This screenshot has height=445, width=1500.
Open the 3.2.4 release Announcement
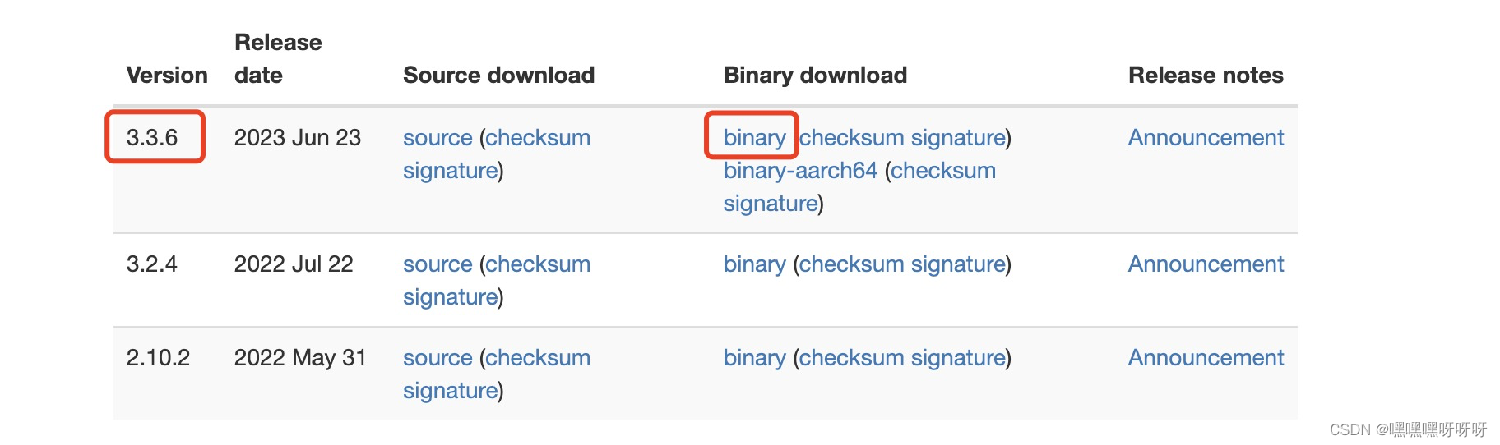click(x=1206, y=264)
